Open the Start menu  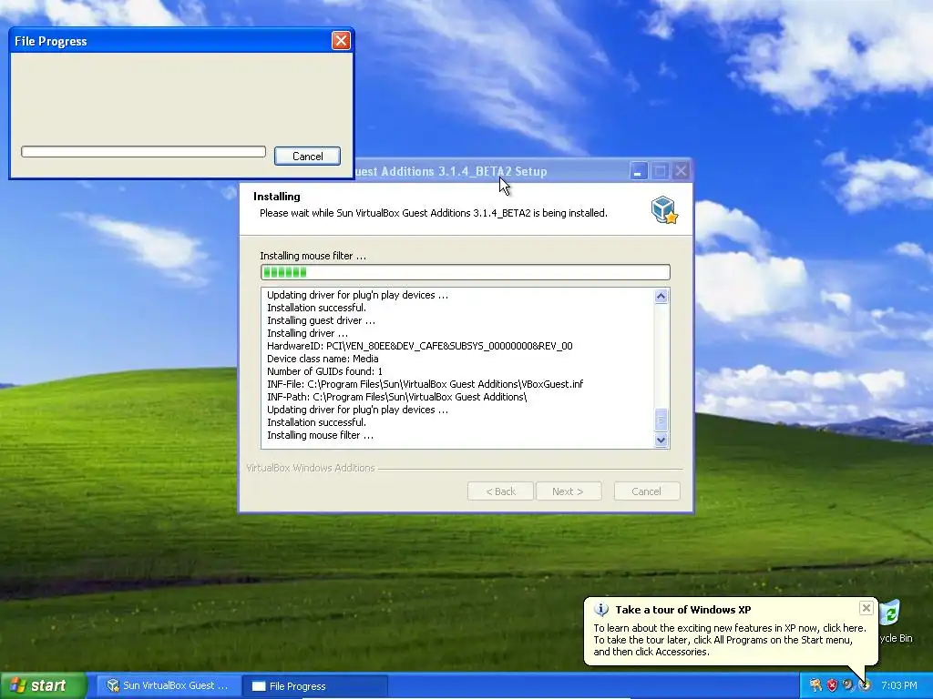point(44,685)
